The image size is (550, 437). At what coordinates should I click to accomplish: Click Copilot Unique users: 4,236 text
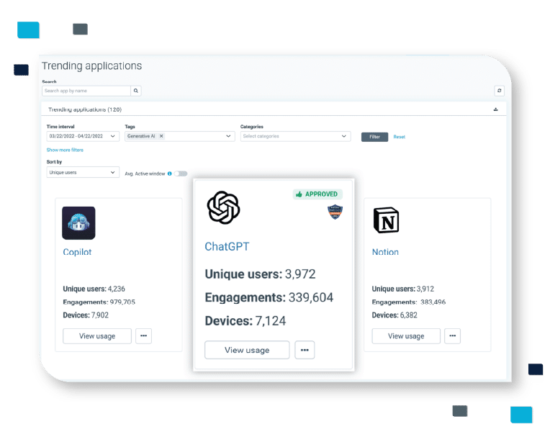(x=94, y=289)
